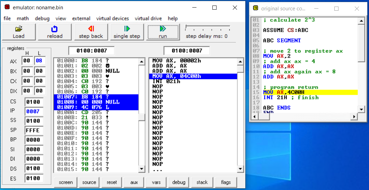Select memory row 0100B: 21 033

[x=96, y=118]
